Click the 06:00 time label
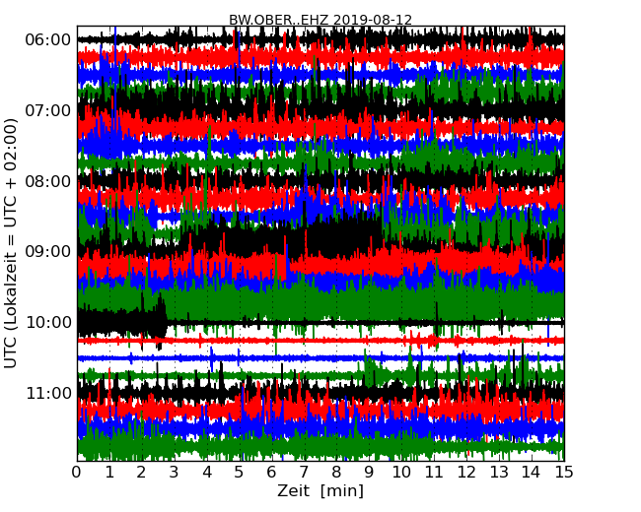Viewport: 641px width, 512px height. coord(48,40)
